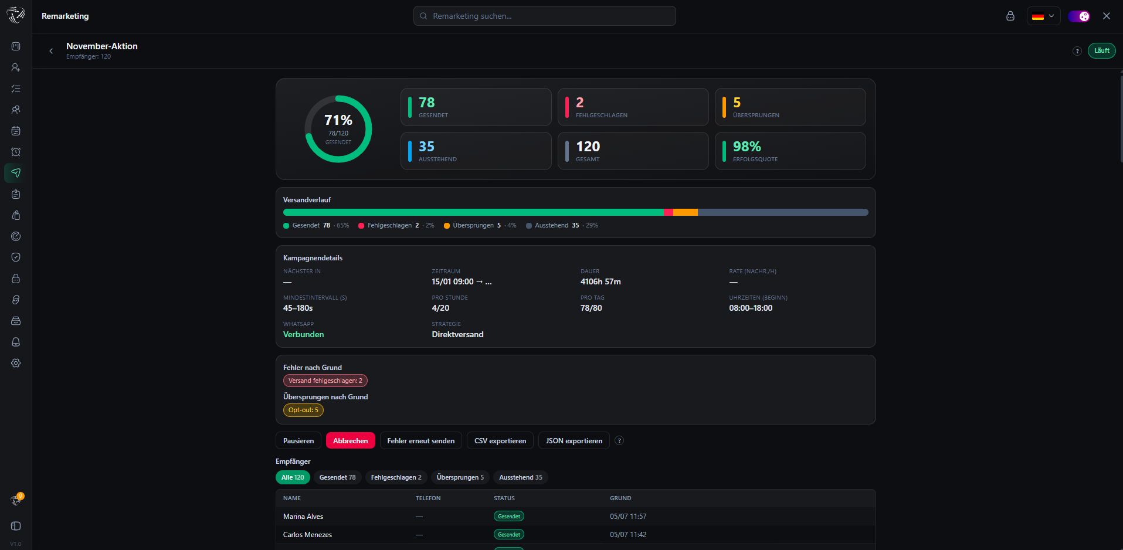The image size is (1123, 550).
Task: Click CSV exportieren button
Action: 500,441
